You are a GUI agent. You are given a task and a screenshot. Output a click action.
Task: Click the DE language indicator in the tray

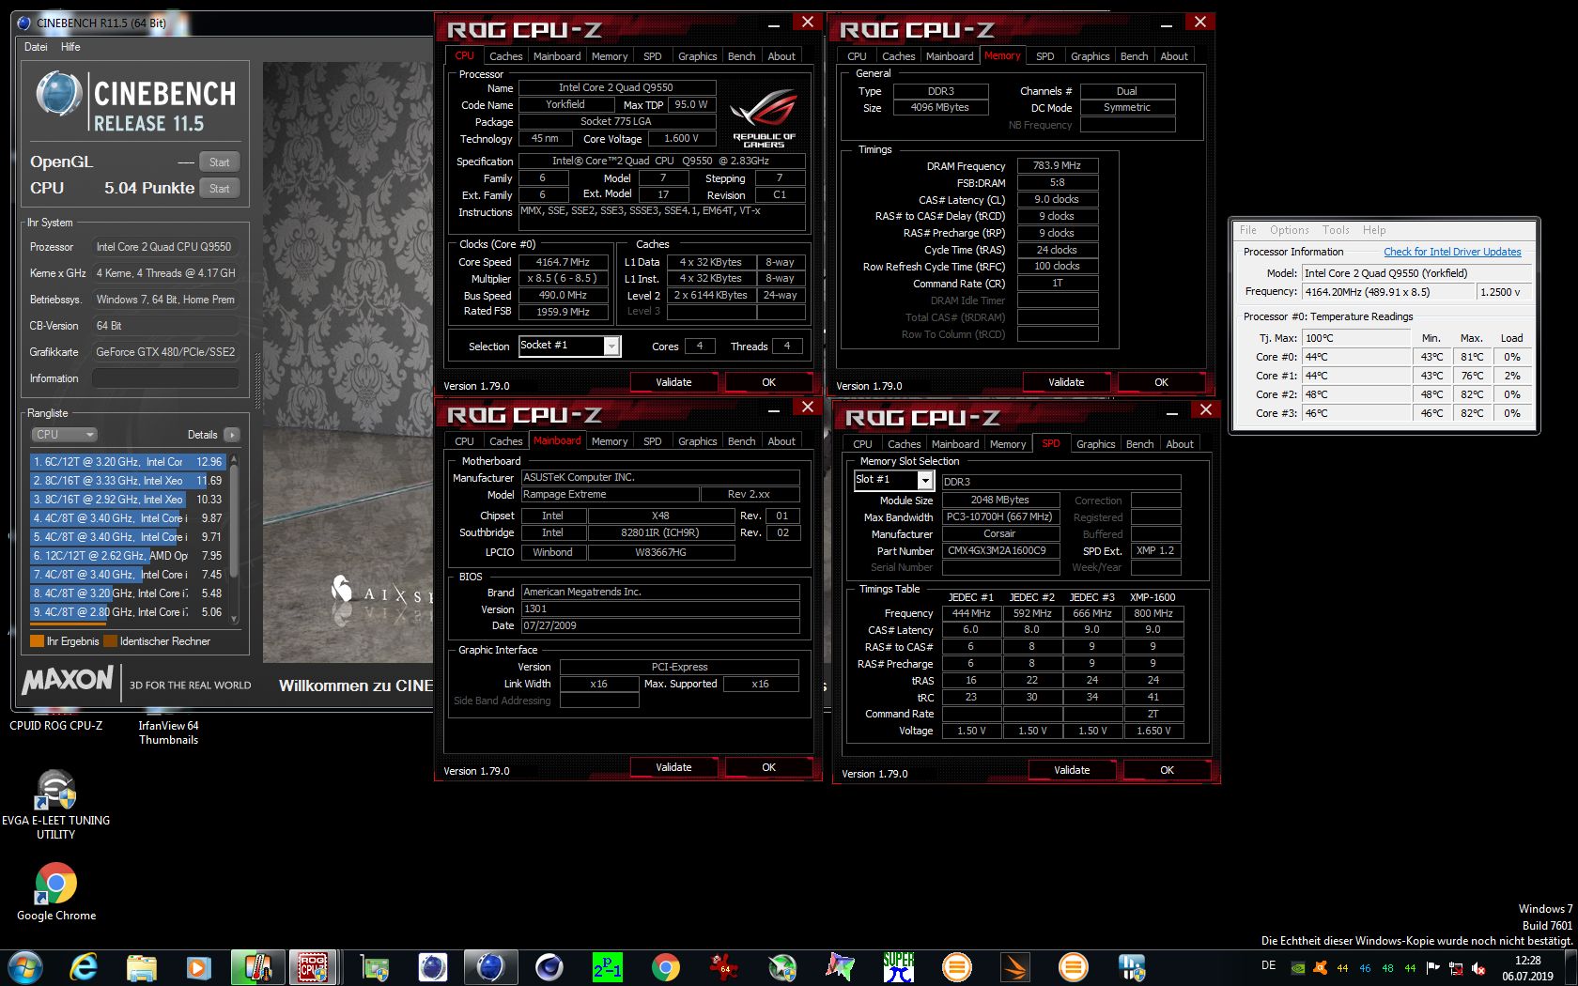click(1268, 965)
